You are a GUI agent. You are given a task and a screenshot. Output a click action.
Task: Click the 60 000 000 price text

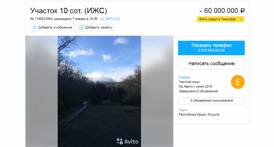[x=221, y=11]
